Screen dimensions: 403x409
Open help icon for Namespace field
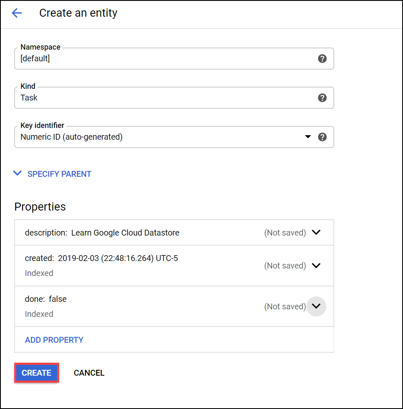[x=322, y=59]
